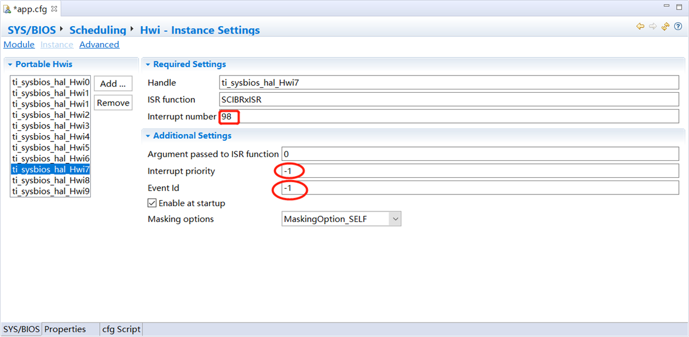Click the forward navigation arrow icon
The width and height of the screenshot is (689, 337).
(x=653, y=26)
